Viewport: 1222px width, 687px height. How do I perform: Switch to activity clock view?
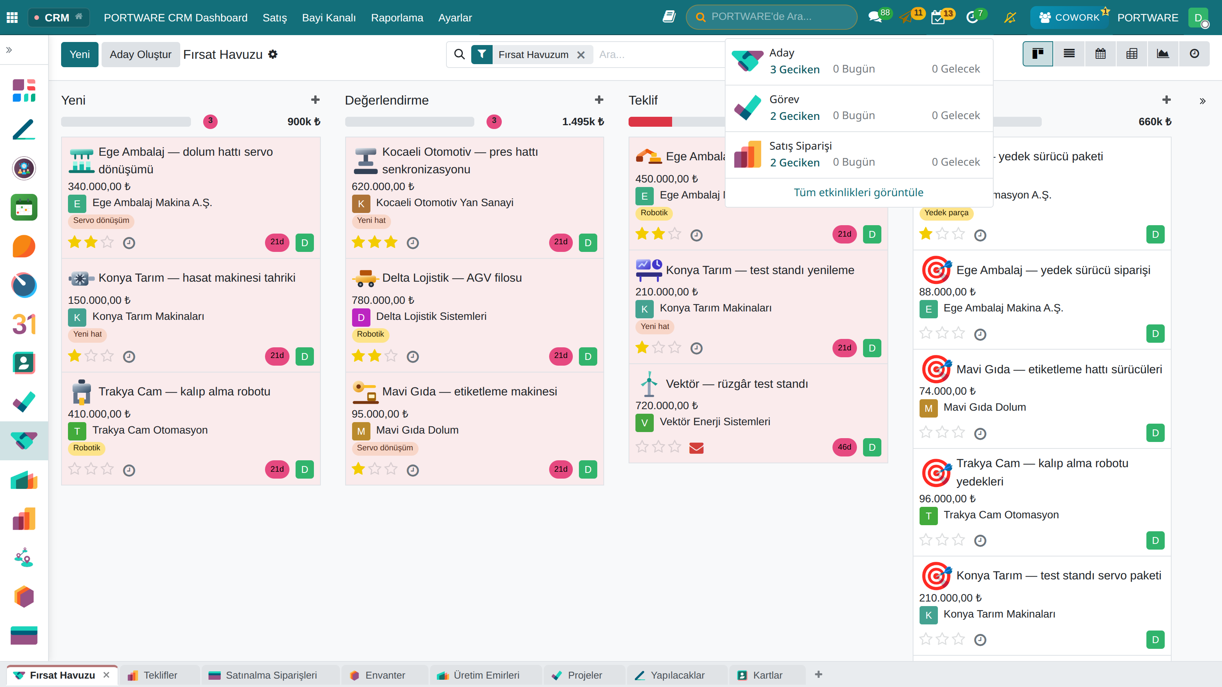coord(1194,53)
